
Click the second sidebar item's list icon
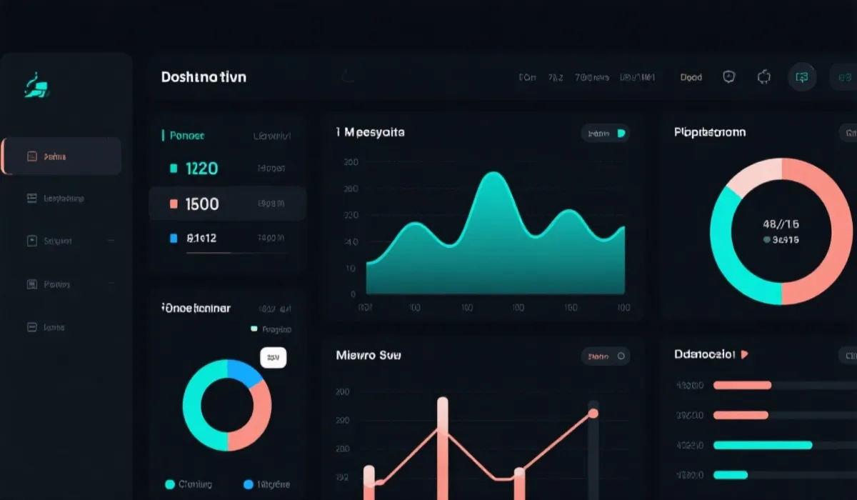click(31, 199)
